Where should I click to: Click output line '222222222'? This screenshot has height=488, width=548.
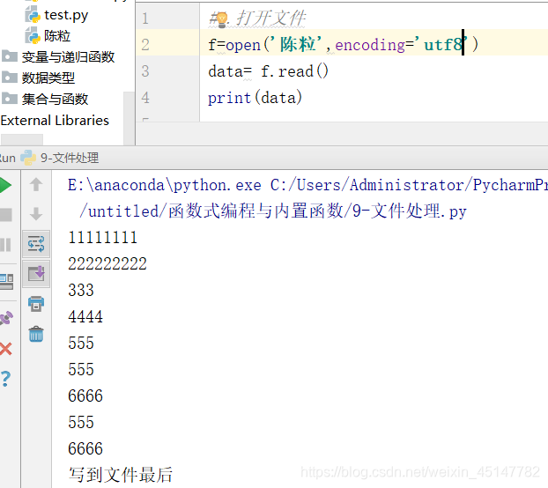pyautogui.click(x=107, y=264)
